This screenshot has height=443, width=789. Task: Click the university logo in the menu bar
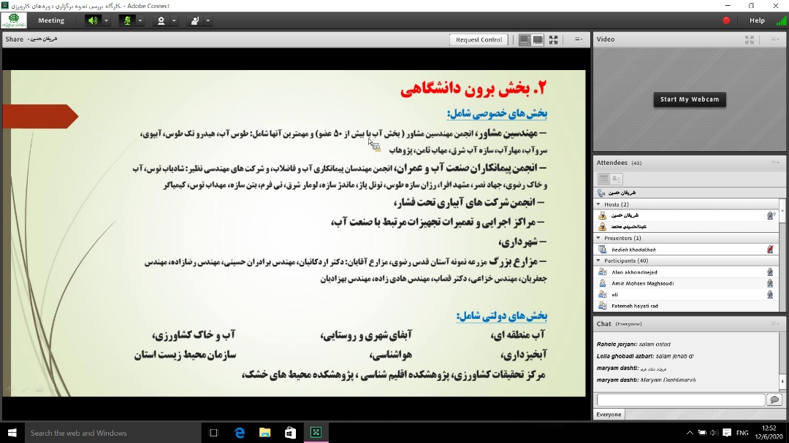pyautogui.click(x=14, y=20)
